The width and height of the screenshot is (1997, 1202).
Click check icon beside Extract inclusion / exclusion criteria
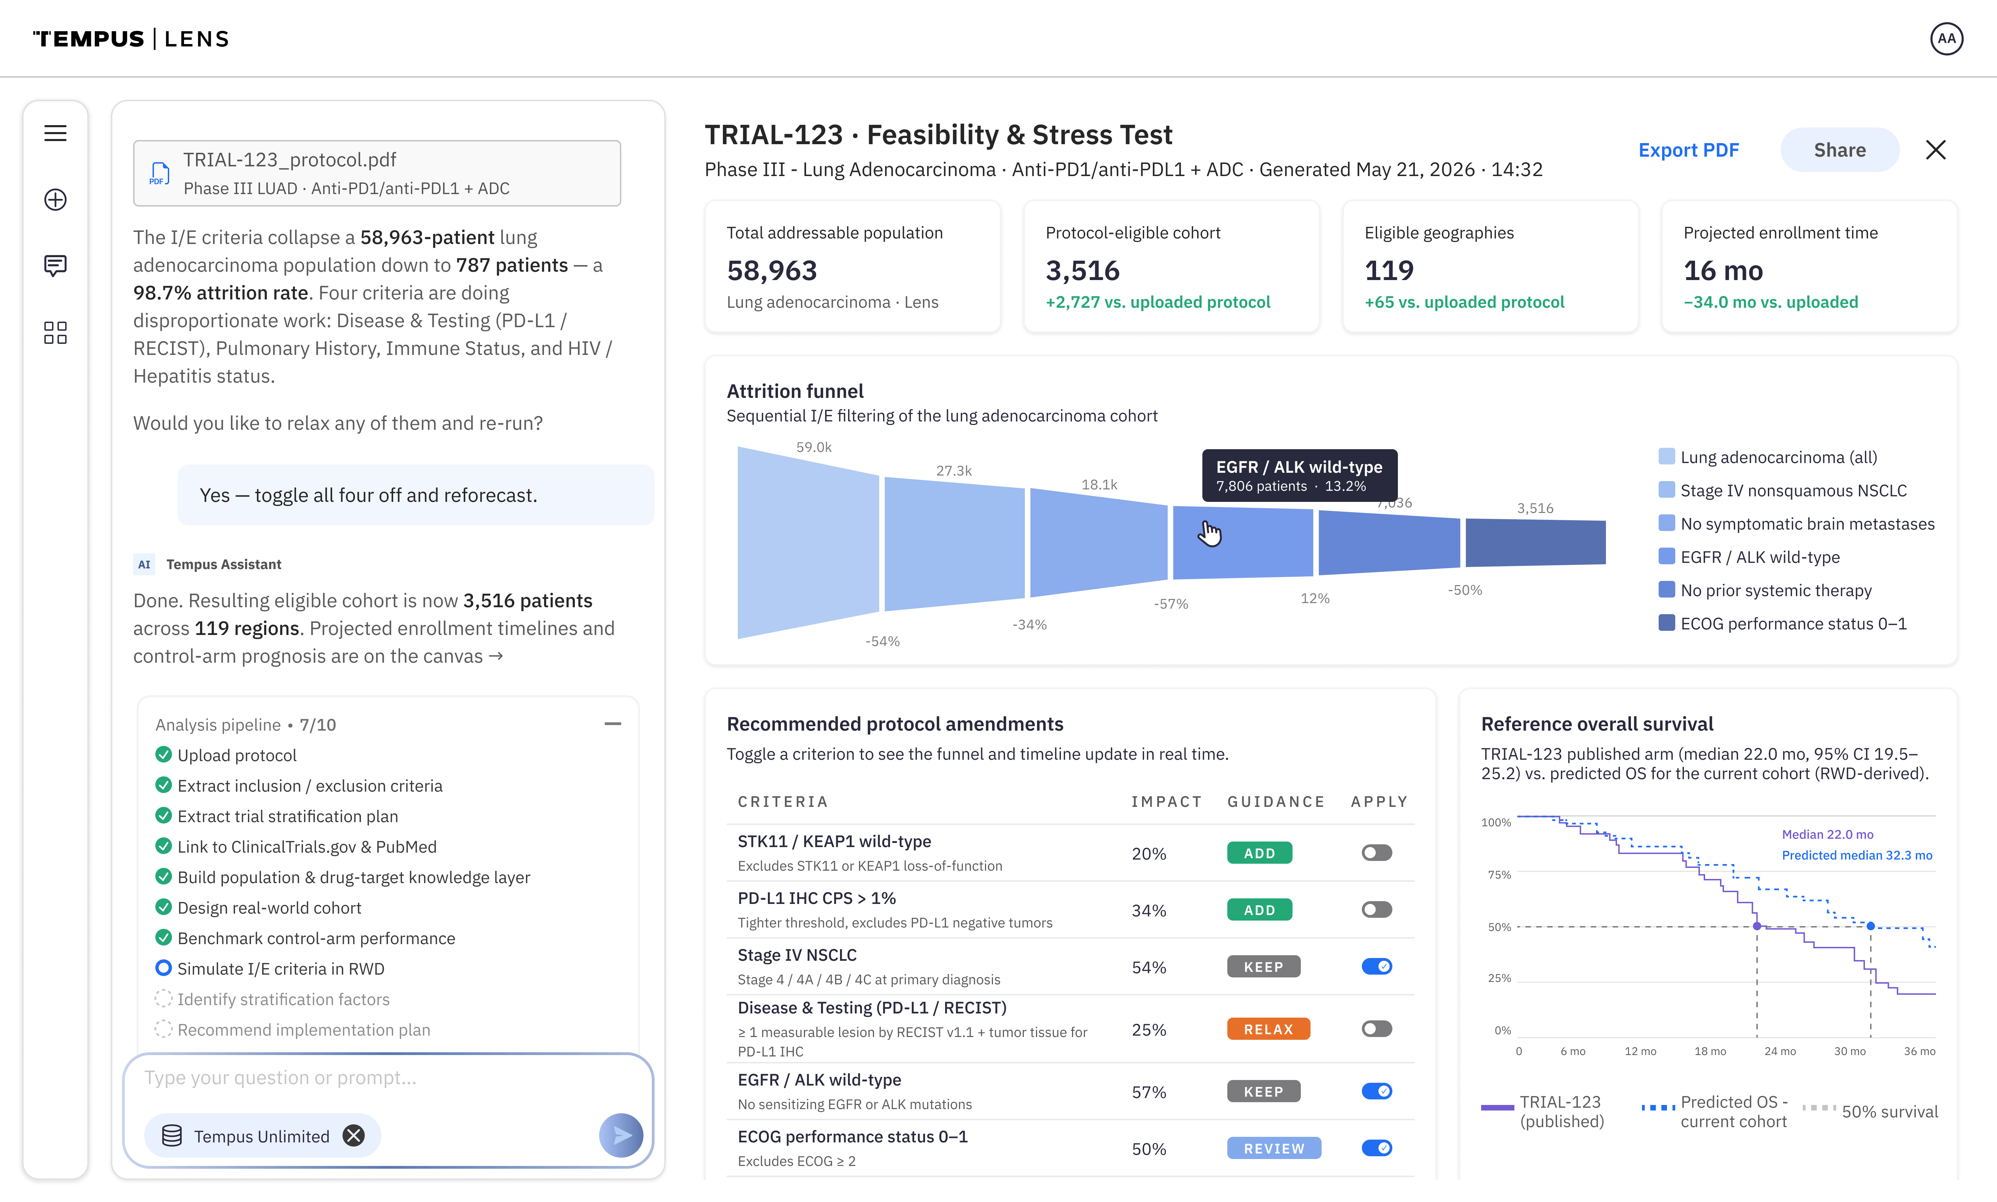click(163, 785)
